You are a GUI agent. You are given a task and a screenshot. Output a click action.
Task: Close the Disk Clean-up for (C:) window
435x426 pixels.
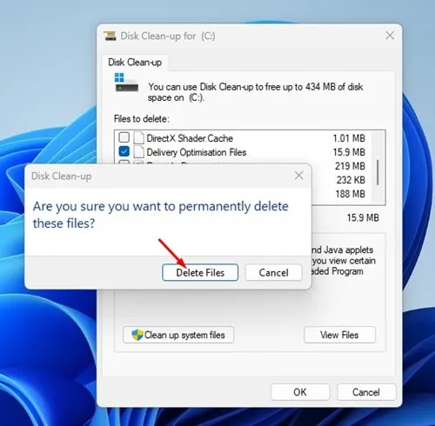(390, 36)
